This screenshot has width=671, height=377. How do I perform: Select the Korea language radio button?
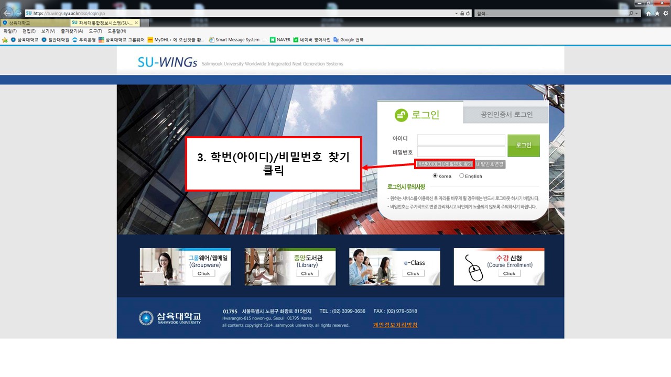tap(435, 176)
